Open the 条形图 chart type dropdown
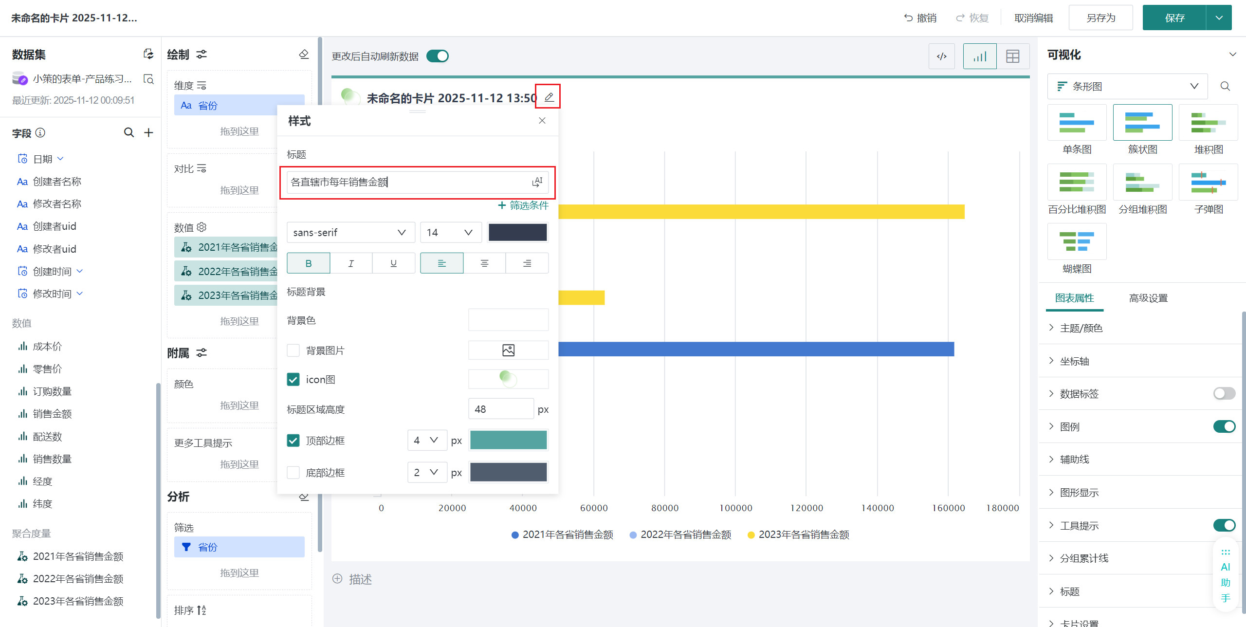The height and width of the screenshot is (627, 1246). coord(1127,87)
